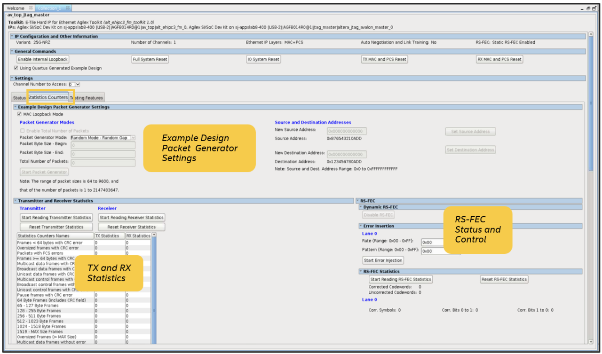Close the Collection_1 tab
Viewport: 602px width, 354px height.
68,8
